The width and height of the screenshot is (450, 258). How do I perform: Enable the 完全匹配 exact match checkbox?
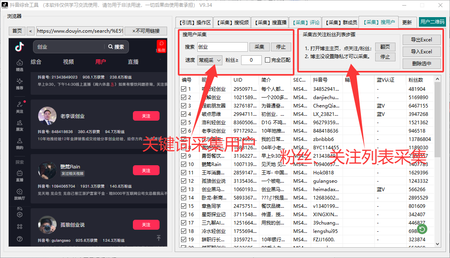click(x=268, y=60)
